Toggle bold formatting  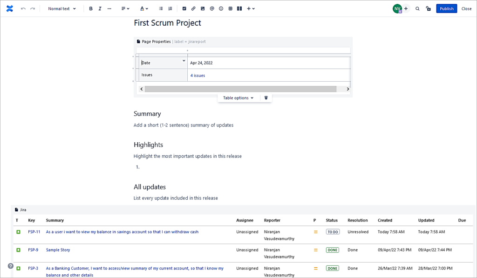[x=91, y=8]
